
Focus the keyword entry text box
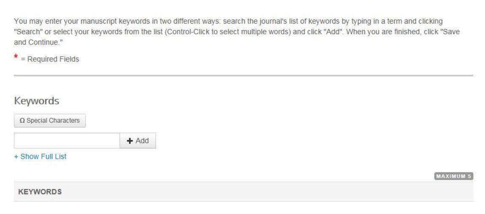click(67, 141)
